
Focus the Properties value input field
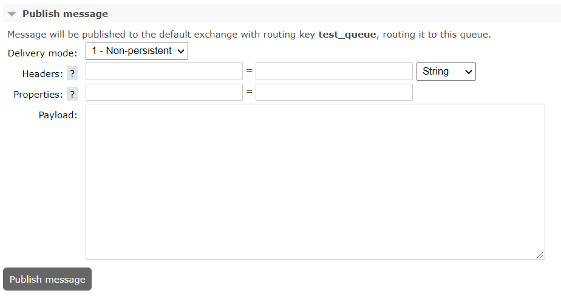(x=334, y=92)
